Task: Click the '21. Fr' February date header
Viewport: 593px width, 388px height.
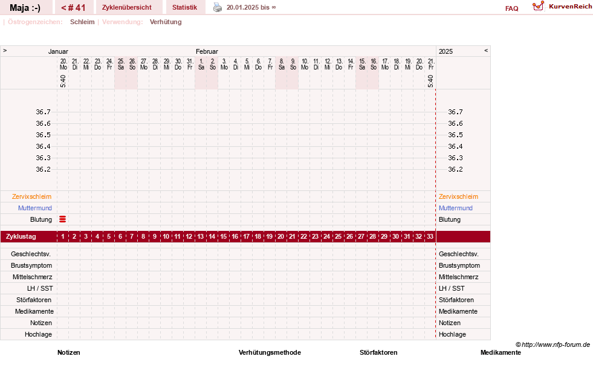Action: pyautogui.click(x=431, y=64)
